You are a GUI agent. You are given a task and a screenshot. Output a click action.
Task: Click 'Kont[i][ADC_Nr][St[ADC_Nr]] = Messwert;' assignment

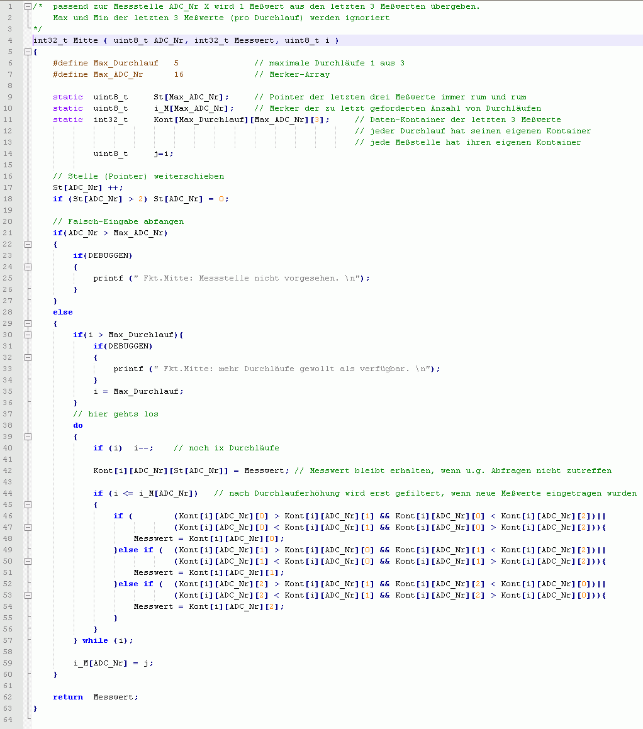pos(191,470)
